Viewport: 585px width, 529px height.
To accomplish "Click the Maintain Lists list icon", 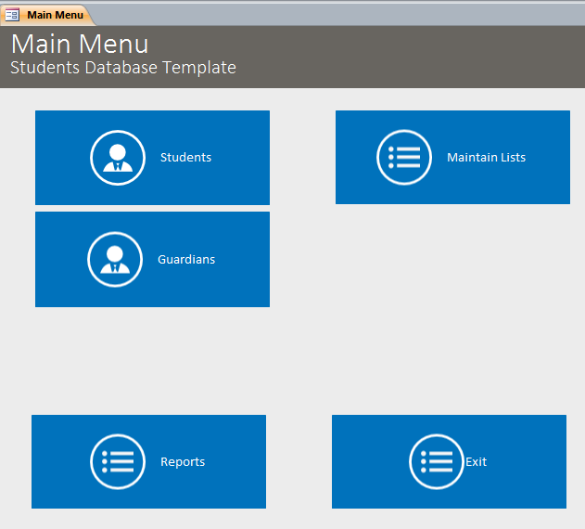I will point(404,157).
